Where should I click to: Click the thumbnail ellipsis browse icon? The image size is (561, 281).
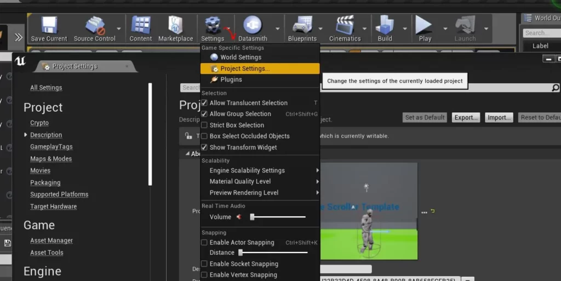(425, 213)
